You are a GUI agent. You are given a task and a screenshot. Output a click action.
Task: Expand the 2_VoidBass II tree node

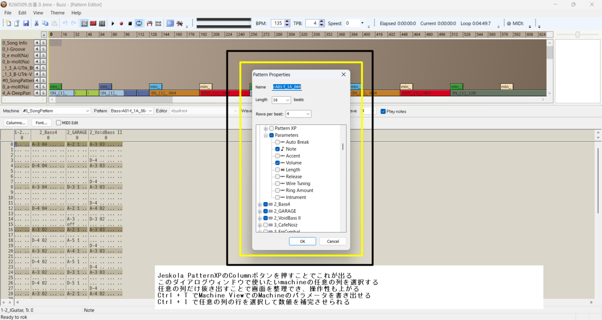point(260,218)
